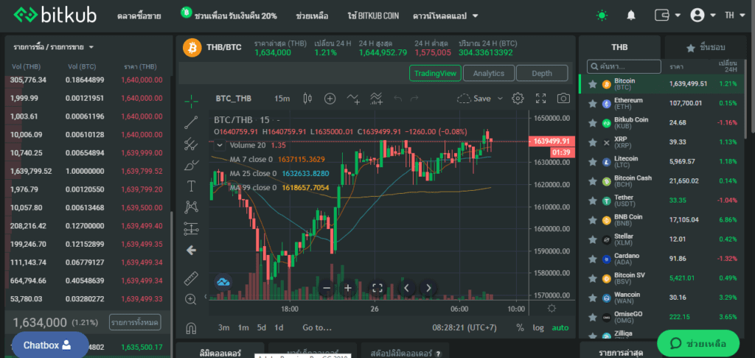Open chart settings gear icon
The height and width of the screenshot is (358, 755).
coord(518,99)
